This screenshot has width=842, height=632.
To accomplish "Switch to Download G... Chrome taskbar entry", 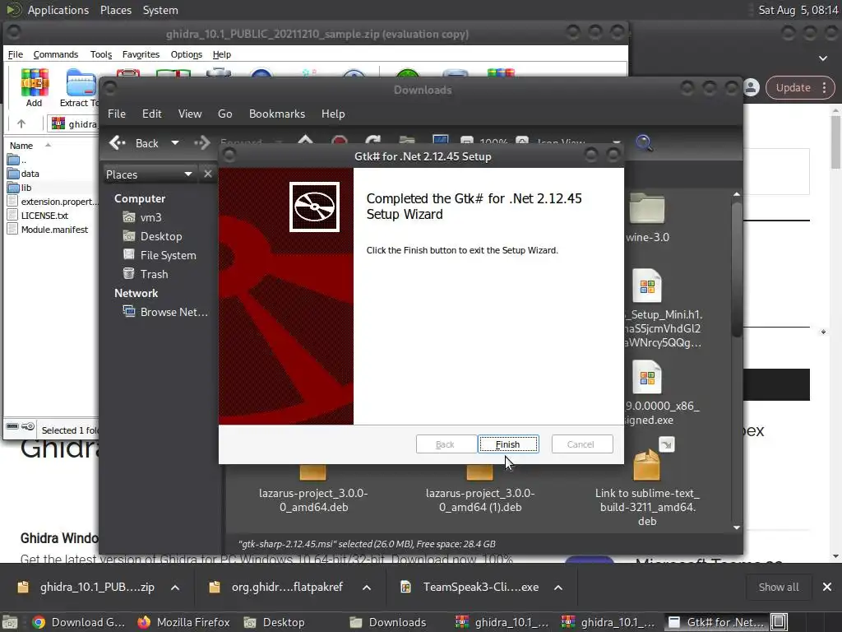I will pyautogui.click(x=78, y=622).
